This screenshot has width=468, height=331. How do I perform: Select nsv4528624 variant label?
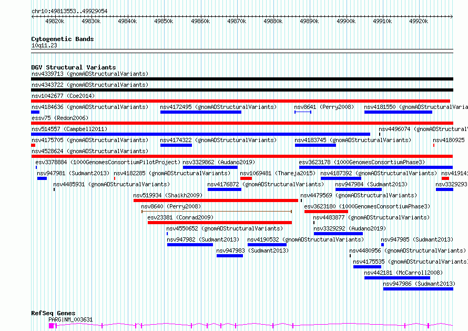click(90, 151)
